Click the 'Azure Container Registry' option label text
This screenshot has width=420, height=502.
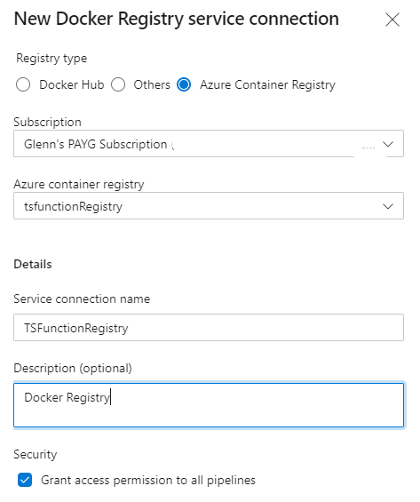[267, 84]
